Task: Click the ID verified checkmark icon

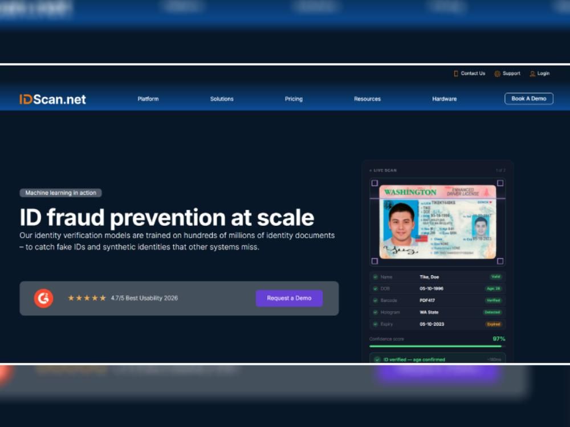Action: (377, 359)
